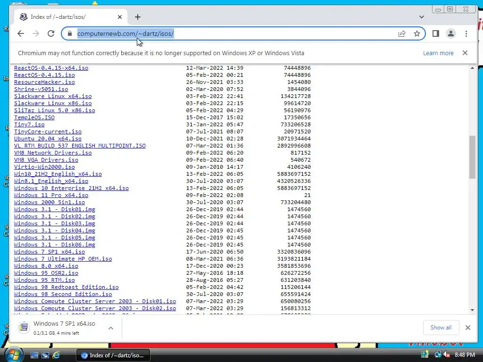Open a new tab
Image resolution: width=483 pixels, height=362 pixels.
pos(138,17)
